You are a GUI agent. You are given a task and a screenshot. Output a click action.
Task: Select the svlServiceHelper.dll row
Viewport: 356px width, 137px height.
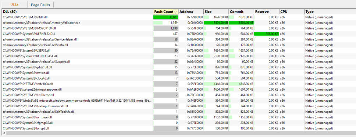[179, 39]
